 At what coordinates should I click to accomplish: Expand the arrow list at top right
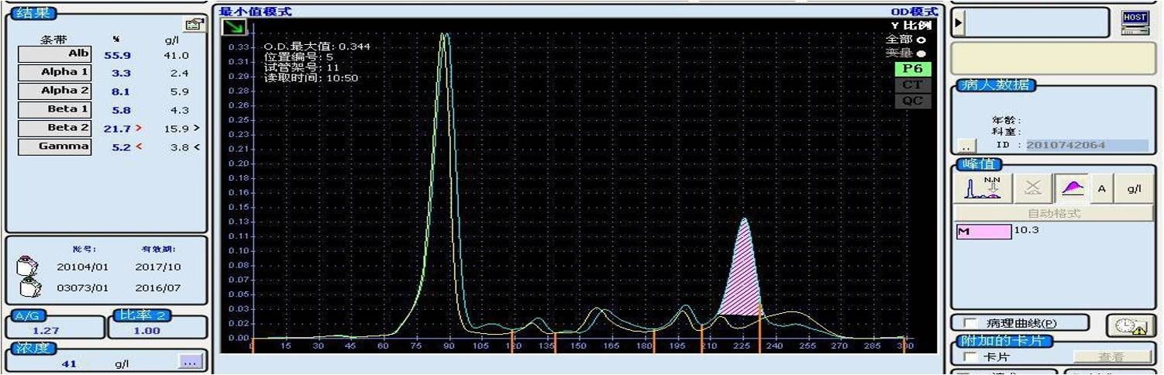pyautogui.click(x=959, y=23)
